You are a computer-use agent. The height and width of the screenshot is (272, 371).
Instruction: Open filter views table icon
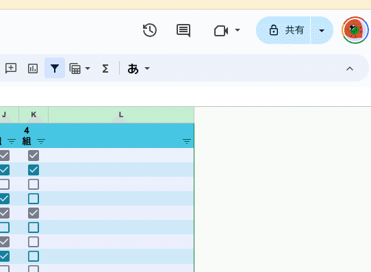pyautogui.click(x=75, y=69)
